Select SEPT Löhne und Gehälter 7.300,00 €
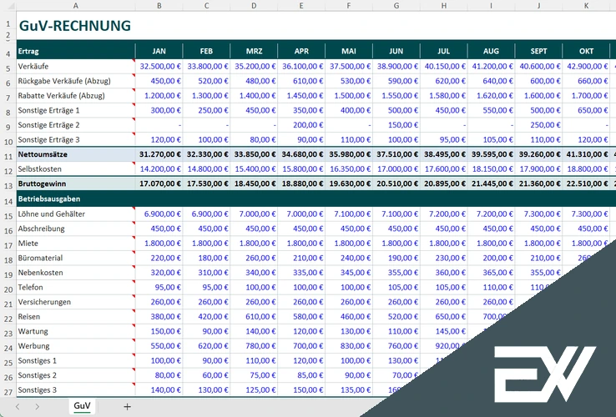The width and height of the screenshot is (616, 417). point(538,214)
